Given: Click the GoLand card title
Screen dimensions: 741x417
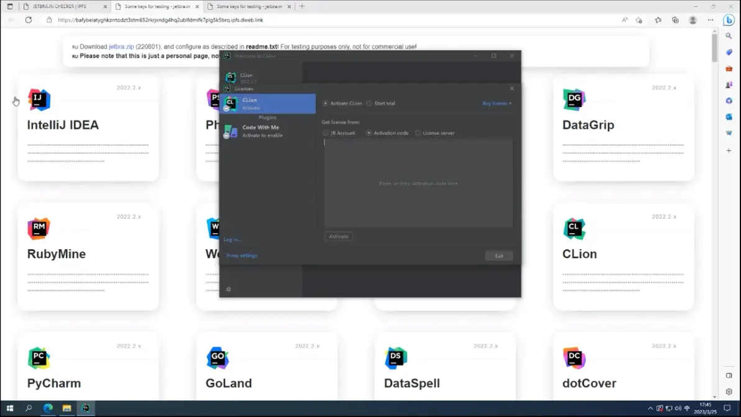Looking at the screenshot, I should pyautogui.click(x=229, y=383).
